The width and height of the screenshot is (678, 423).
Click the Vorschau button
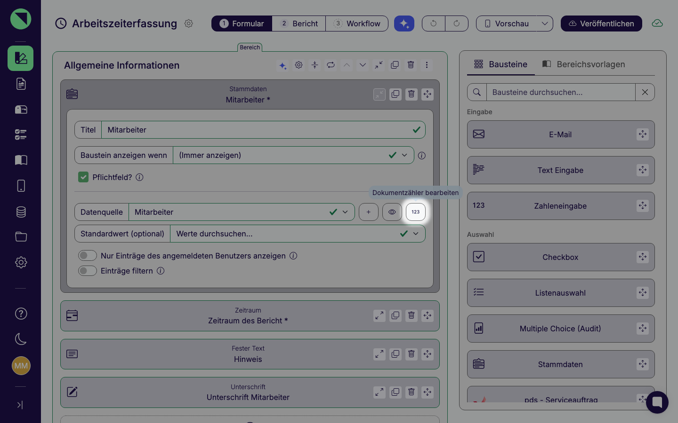[x=507, y=23]
